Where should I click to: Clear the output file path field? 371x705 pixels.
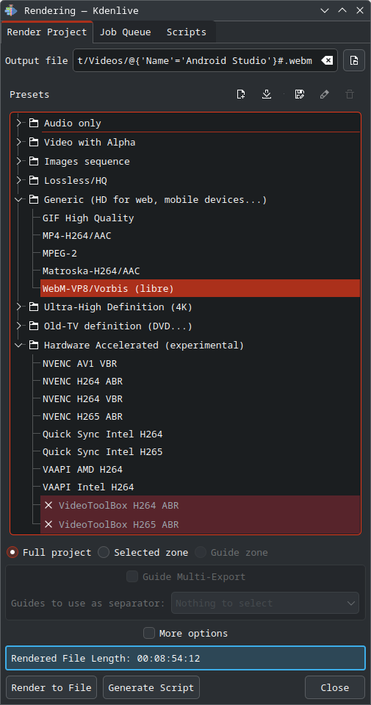[327, 61]
